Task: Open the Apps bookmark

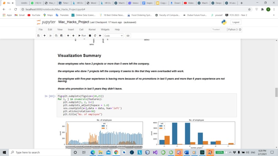Action: tap(7, 15)
